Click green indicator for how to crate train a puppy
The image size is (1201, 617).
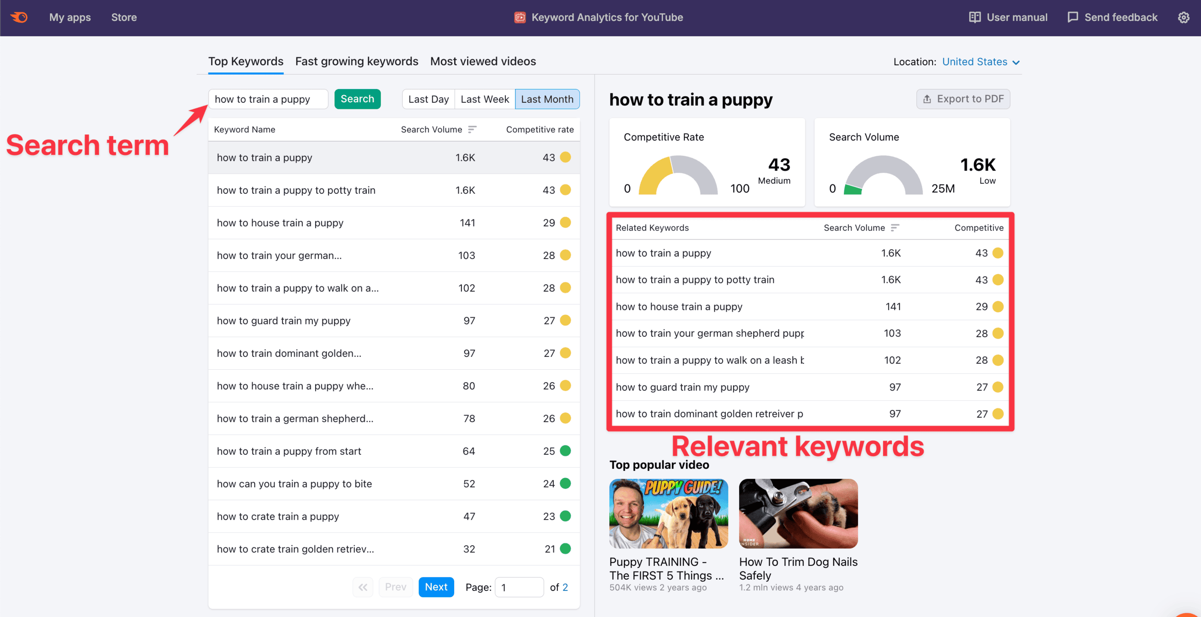click(565, 516)
